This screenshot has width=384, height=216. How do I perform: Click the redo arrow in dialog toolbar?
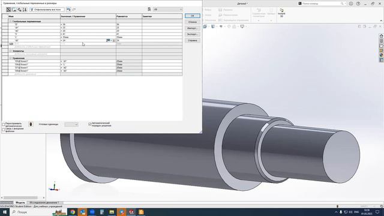point(74,10)
